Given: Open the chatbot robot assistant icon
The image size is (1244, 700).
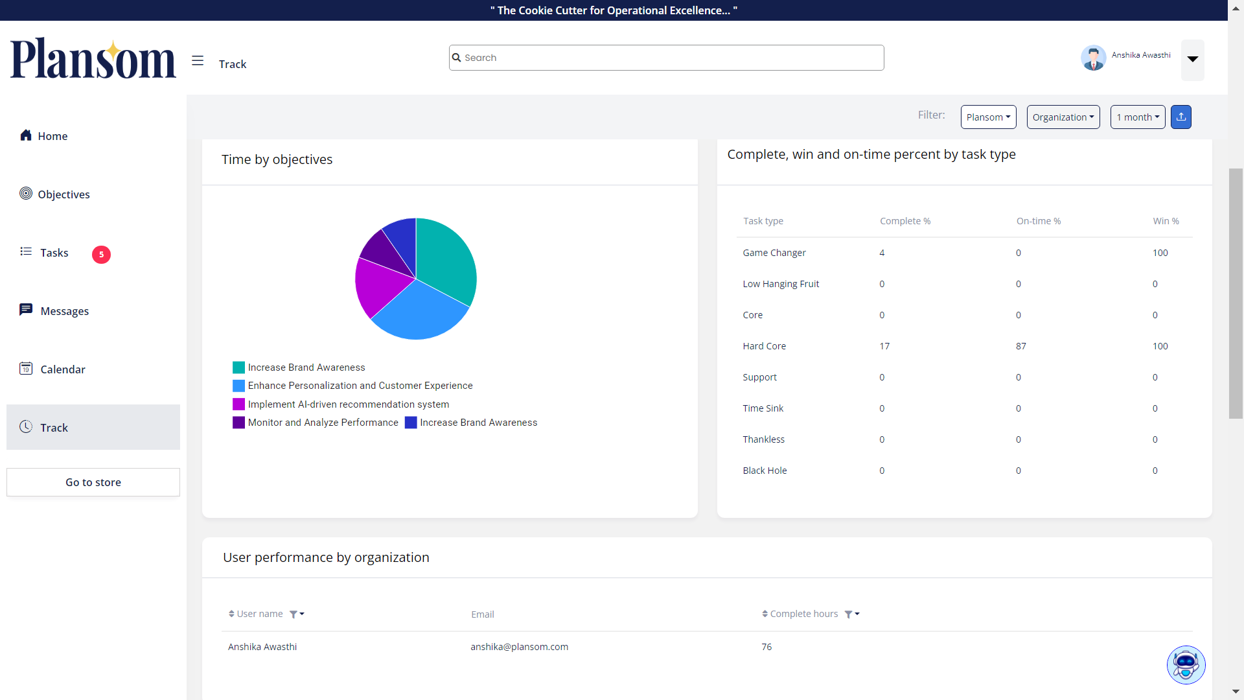Looking at the screenshot, I should pos(1186,664).
